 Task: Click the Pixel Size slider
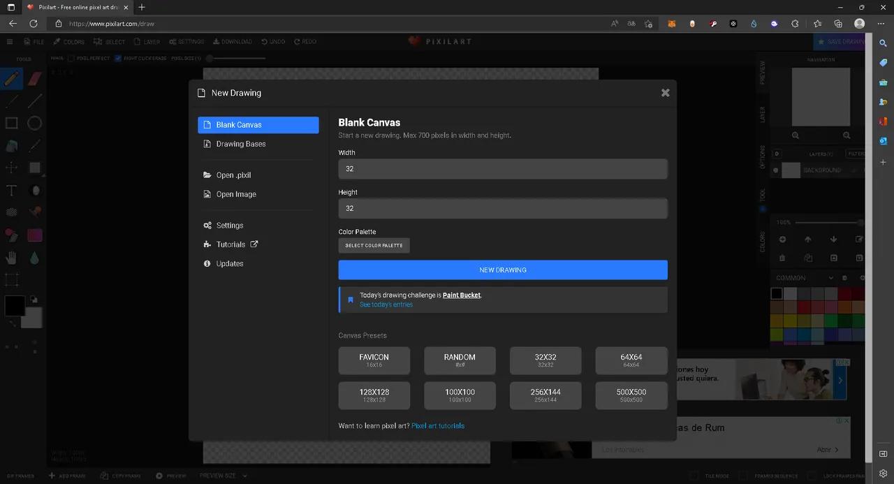point(236,58)
